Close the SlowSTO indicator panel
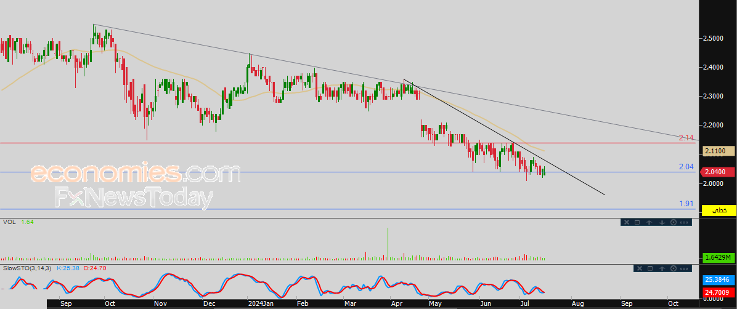This screenshot has height=309, width=737. pos(640,268)
